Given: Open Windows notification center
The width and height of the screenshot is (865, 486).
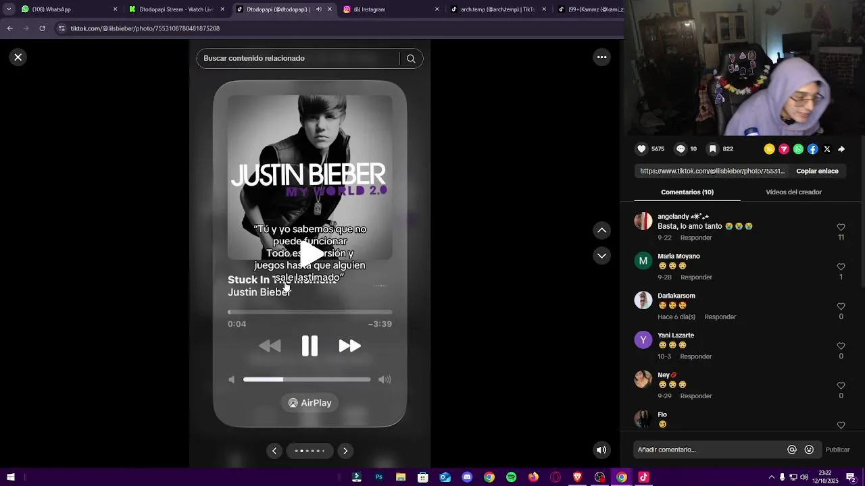Looking at the screenshot, I should pos(851,477).
